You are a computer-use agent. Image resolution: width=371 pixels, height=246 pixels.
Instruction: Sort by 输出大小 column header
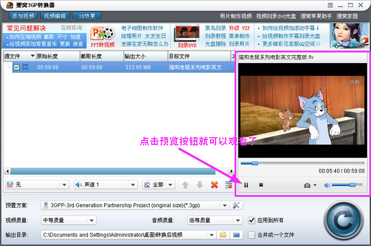pos(146,56)
